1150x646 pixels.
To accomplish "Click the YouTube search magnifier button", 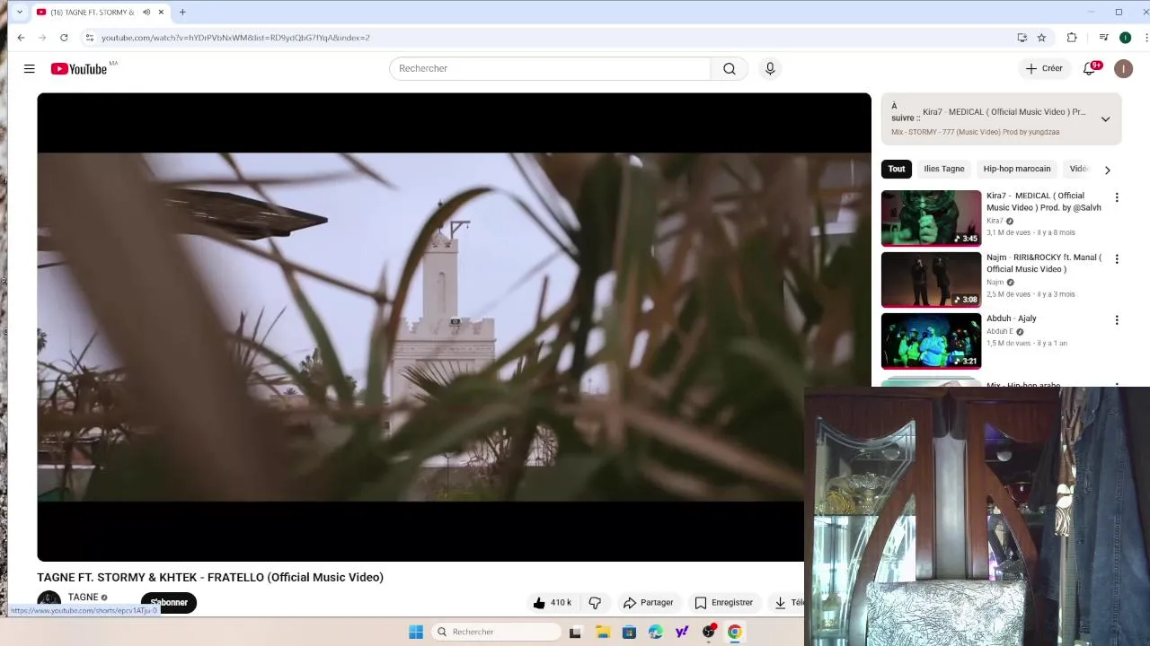I will tap(729, 68).
